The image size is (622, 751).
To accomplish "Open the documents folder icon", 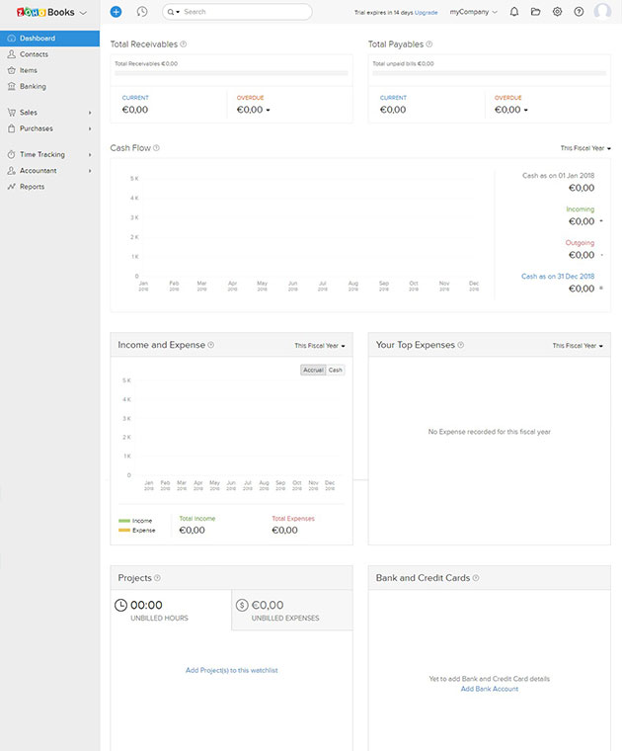I will pyautogui.click(x=536, y=12).
